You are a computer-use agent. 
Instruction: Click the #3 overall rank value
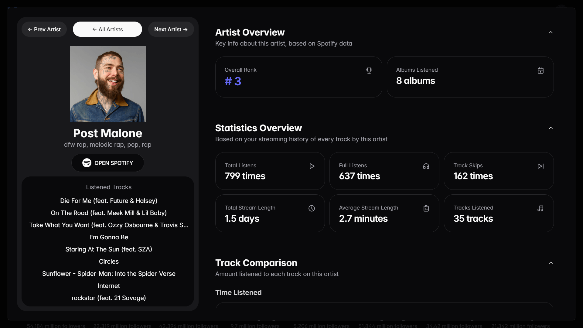233,81
